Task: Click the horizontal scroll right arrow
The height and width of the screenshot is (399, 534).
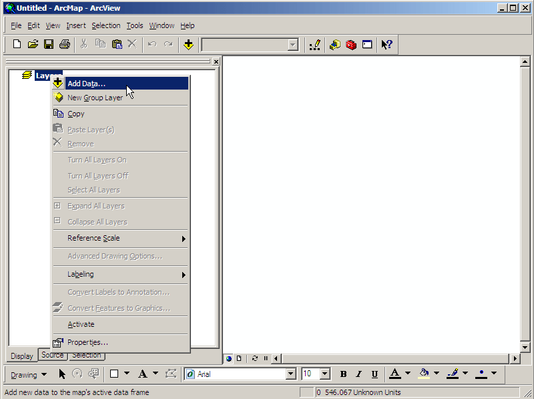Action: click(x=515, y=358)
